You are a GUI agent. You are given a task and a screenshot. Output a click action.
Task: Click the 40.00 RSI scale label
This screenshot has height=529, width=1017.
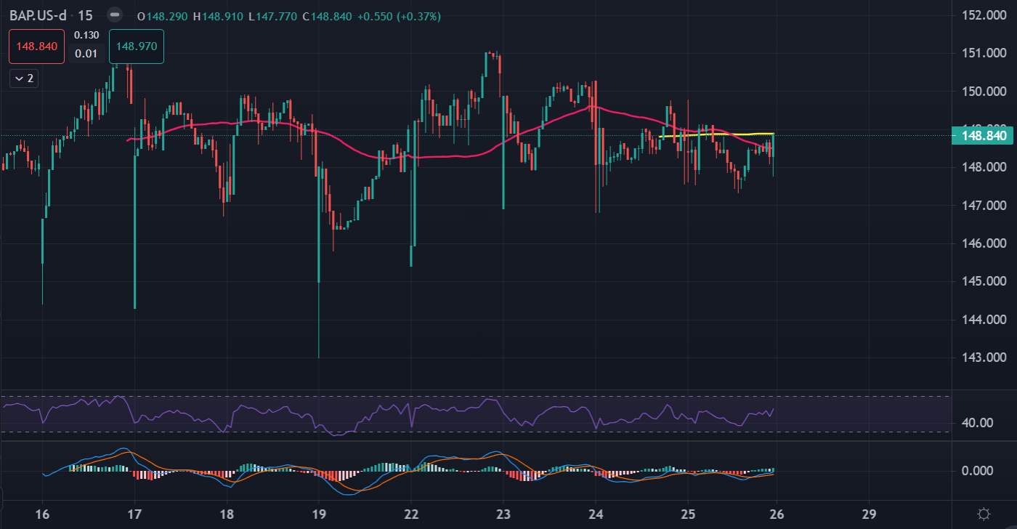tap(978, 422)
